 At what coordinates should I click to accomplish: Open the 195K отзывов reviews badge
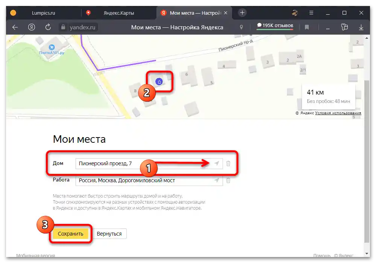275,26
